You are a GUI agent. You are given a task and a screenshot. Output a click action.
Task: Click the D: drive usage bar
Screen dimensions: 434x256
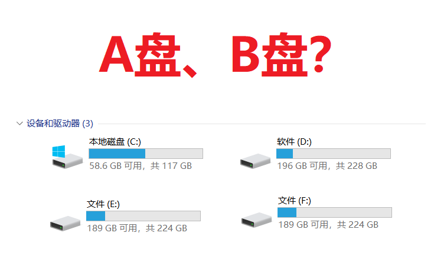(x=334, y=154)
